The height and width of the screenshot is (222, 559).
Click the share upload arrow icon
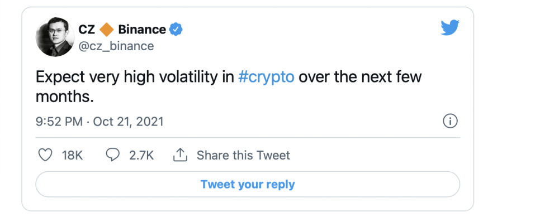(181, 155)
